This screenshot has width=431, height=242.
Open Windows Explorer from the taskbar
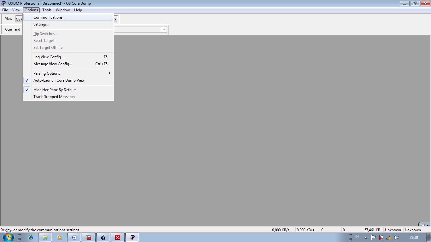tap(45, 237)
